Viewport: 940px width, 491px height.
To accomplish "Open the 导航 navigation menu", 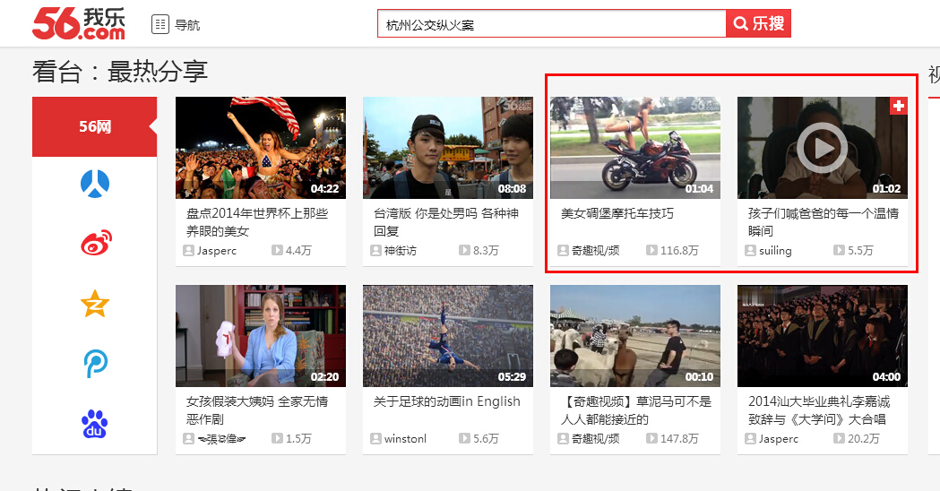I will coord(177,24).
